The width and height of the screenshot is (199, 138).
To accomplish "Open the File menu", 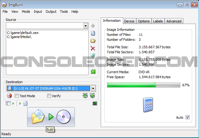I will point(5,12).
